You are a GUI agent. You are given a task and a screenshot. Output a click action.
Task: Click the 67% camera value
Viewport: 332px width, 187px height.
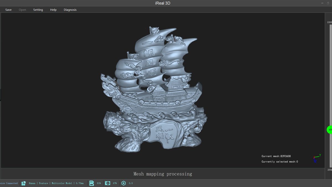(x=115, y=183)
